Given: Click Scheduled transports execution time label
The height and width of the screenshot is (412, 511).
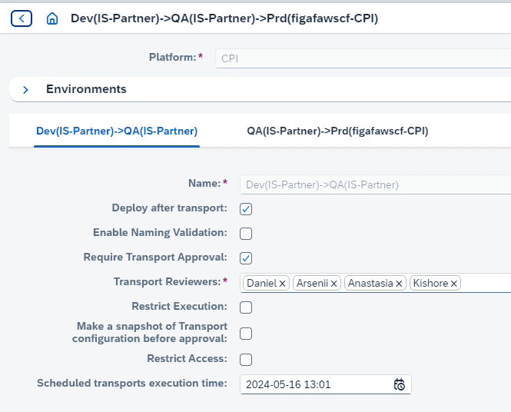Looking at the screenshot, I should 132,383.
